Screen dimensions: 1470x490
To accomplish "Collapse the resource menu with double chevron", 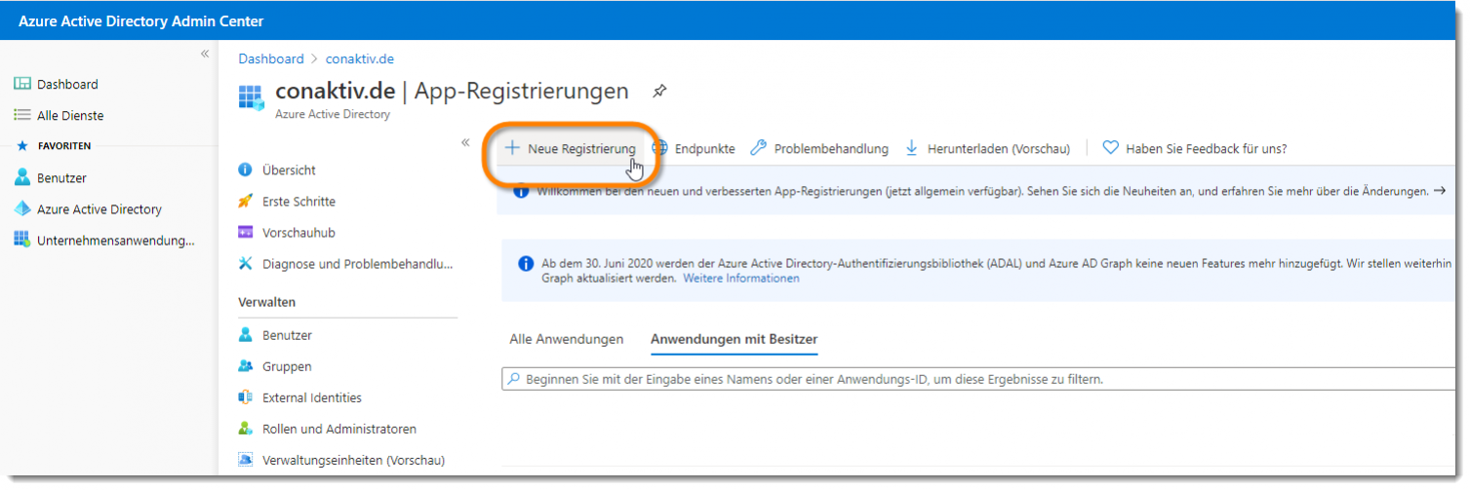I will click(465, 143).
